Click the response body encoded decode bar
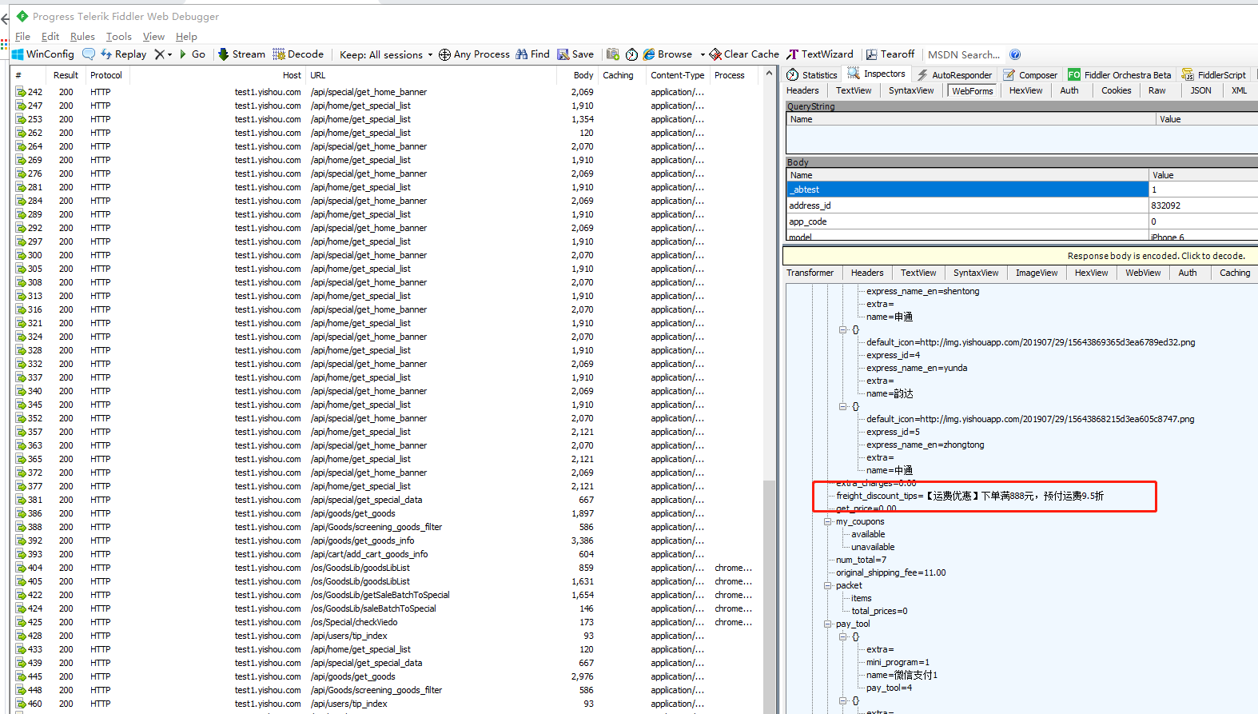Screen dimensions: 1258x714 point(1020,256)
